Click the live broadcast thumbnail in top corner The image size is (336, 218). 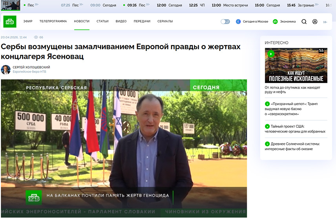click(x=11, y=5)
